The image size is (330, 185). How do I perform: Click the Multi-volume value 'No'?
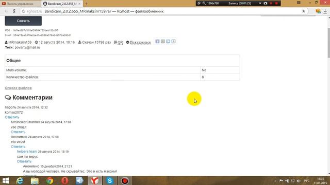point(204,70)
